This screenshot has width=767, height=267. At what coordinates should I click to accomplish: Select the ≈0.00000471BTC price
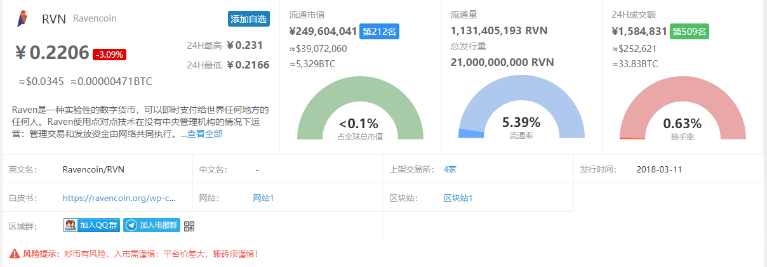click(111, 82)
